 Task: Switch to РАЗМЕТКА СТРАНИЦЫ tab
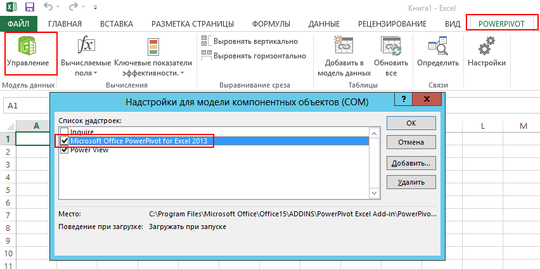(x=193, y=24)
